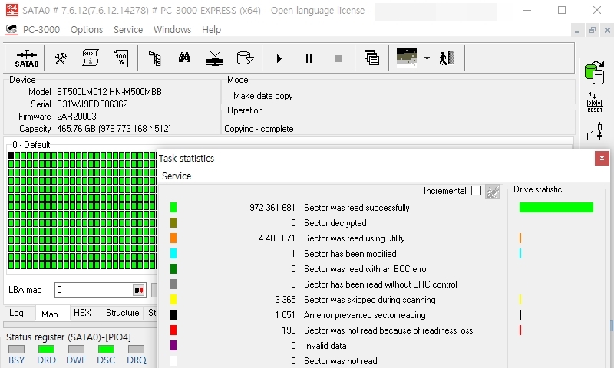Select the Map tab
The height and width of the screenshot is (368, 614).
coord(50,314)
